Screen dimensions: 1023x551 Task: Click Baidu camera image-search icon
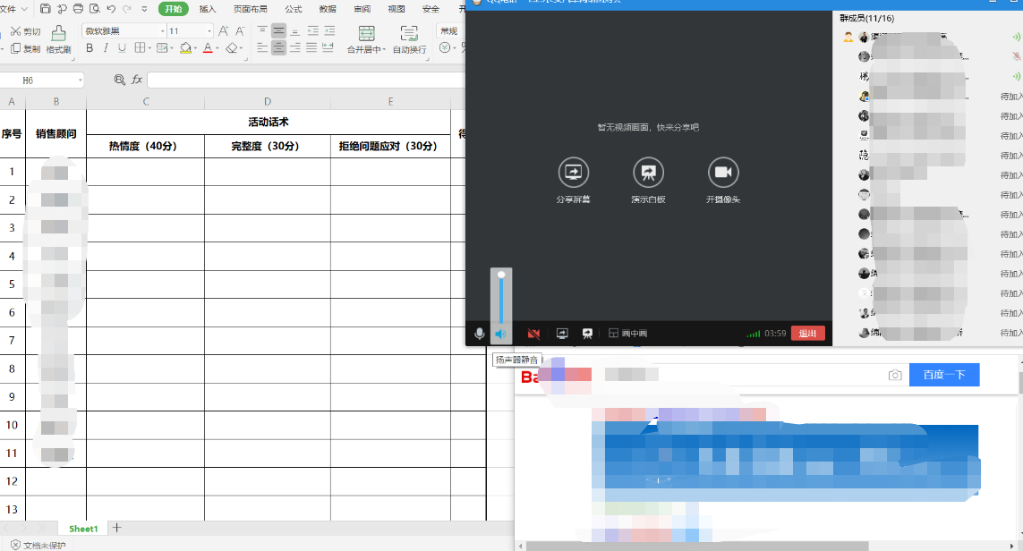(895, 375)
